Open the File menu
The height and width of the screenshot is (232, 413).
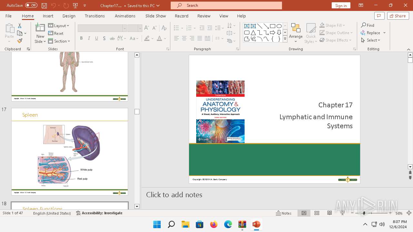click(8, 16)
